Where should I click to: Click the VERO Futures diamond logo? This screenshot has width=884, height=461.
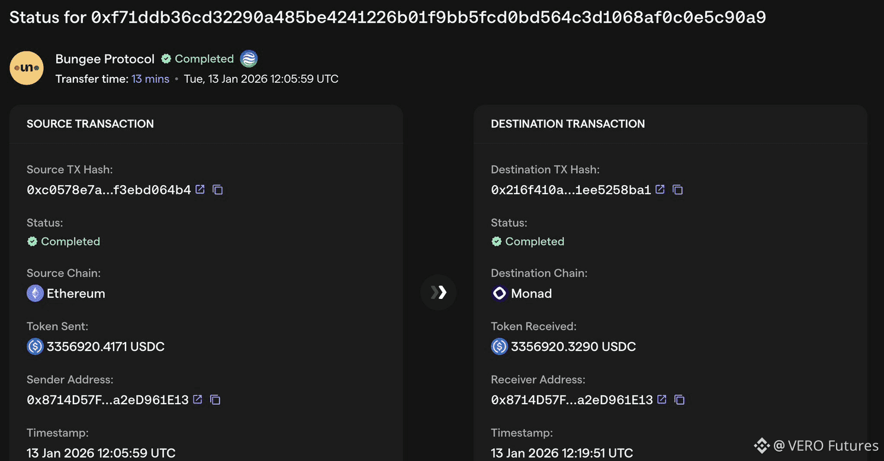[761, 446]
